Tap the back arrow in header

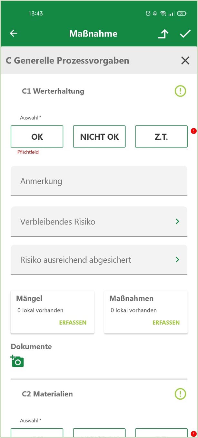14,33
